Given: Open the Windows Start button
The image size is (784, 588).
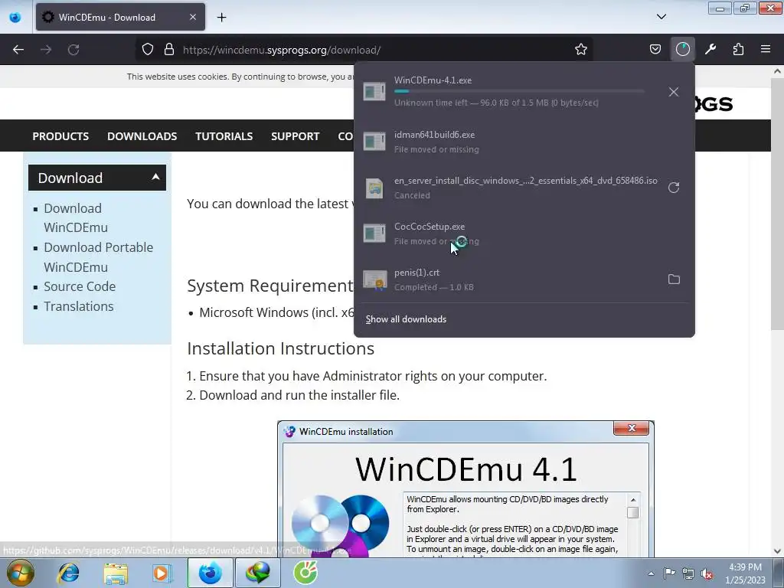Looking at the screenshot, I should (x=19, y=573).
